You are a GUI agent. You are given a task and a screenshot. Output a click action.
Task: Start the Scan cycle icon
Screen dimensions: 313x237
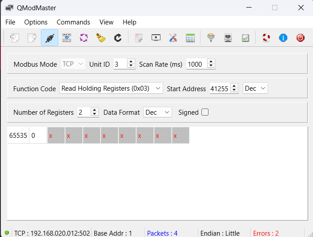(84, 38)
